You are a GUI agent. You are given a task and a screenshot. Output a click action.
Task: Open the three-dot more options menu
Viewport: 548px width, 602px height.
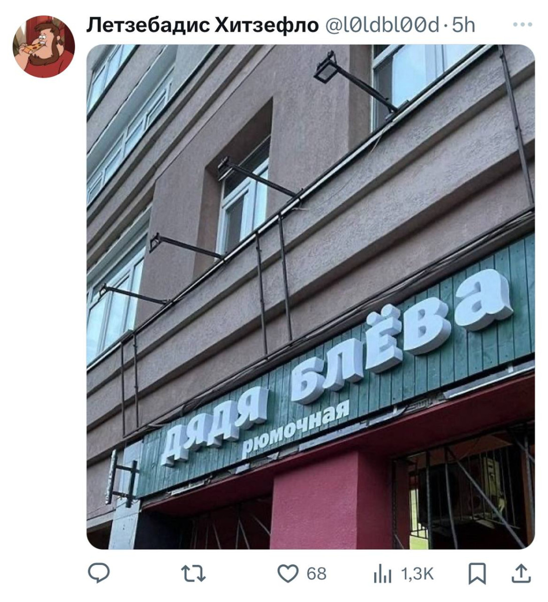[x=522, y=25]
